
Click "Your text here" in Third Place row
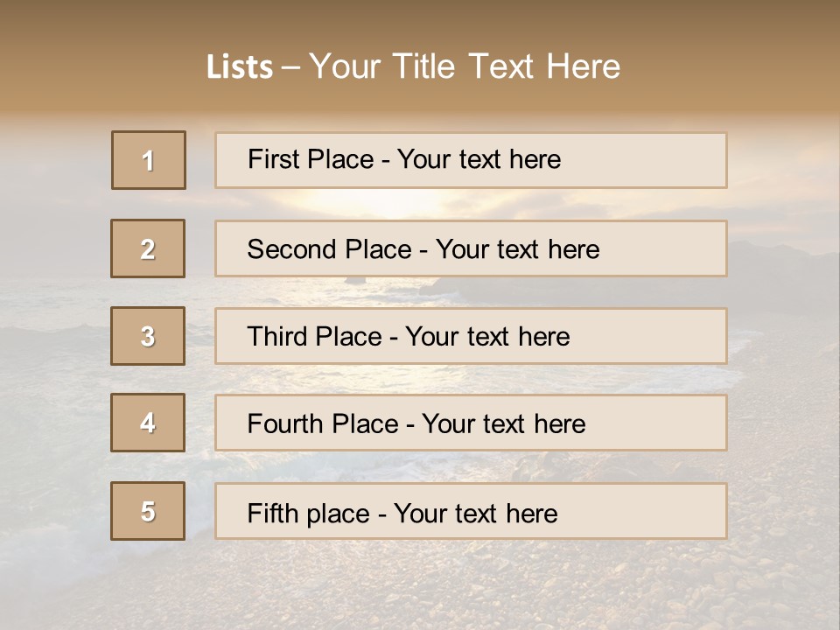487,337
